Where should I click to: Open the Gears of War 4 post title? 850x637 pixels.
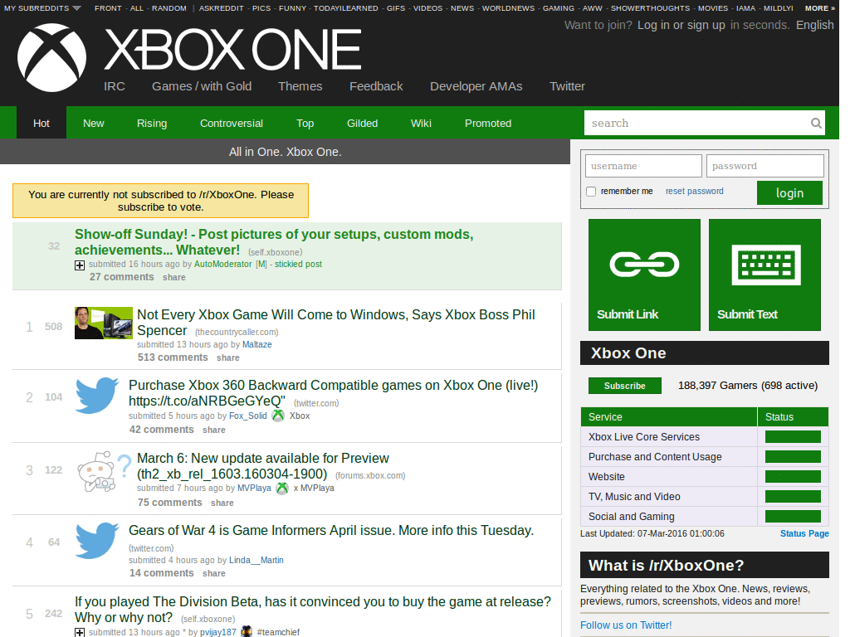(331, 530)
